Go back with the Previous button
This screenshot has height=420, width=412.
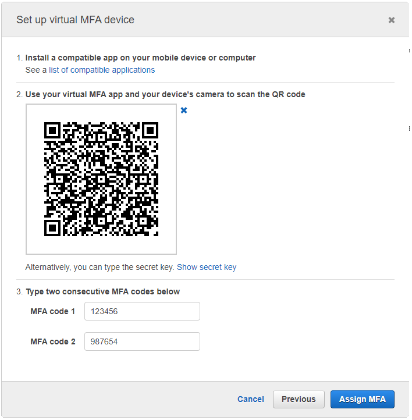pyautogui.click(x=299, y=399)
